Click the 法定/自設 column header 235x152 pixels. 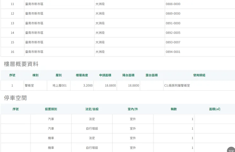[92, 109]
